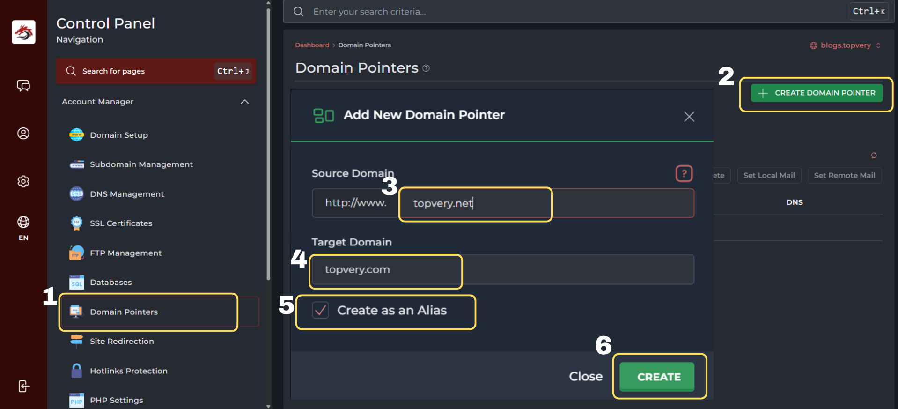The image size is (898, 409).
Task: Click the sidebar vertical scrollbar
Action: click(268, 141)
